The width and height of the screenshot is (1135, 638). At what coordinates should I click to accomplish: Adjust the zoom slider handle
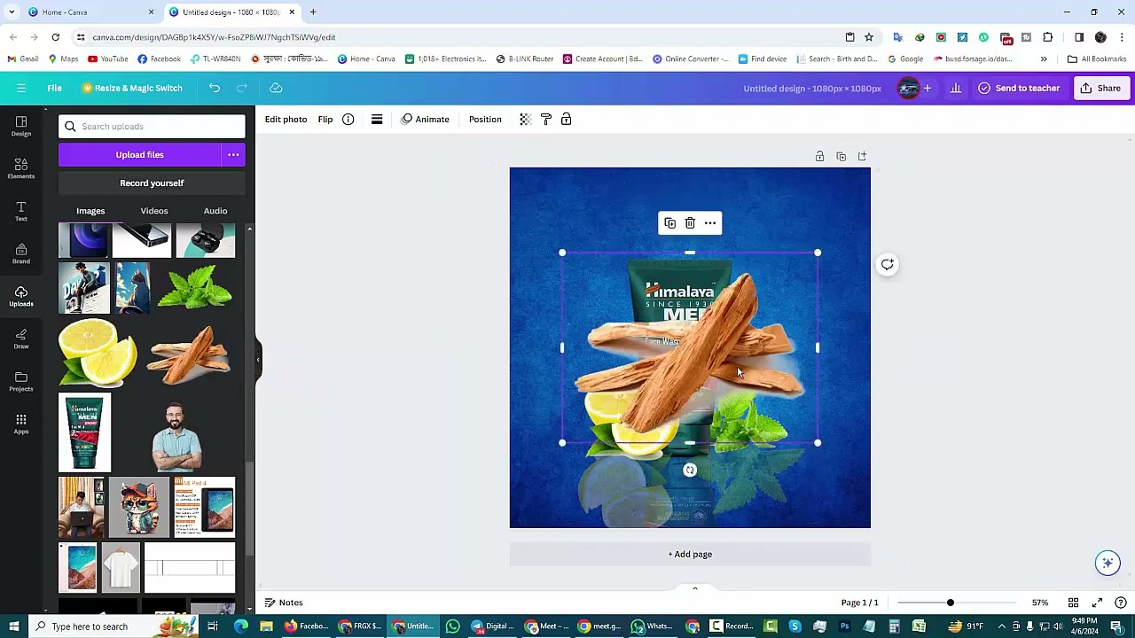[950, 603]
